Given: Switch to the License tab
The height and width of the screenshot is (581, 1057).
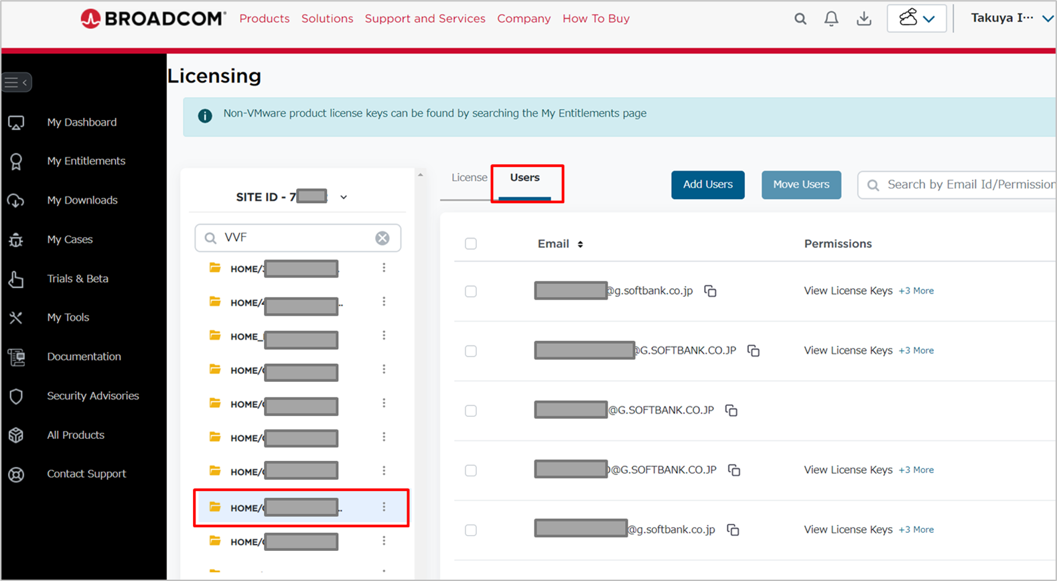Looking at the screenshot, I should pyautogui.click(x=469, y=178).
